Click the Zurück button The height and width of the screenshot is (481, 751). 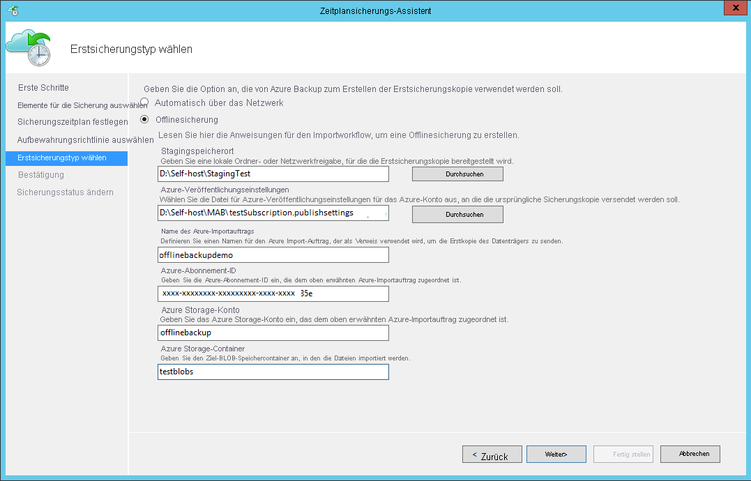(491, 454)
